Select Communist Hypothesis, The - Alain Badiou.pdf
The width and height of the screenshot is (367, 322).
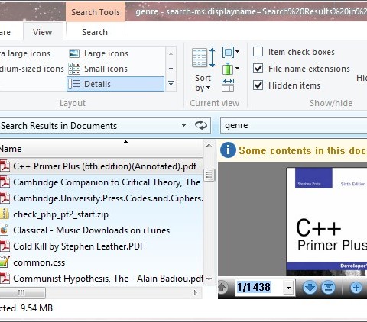(101, 279)
